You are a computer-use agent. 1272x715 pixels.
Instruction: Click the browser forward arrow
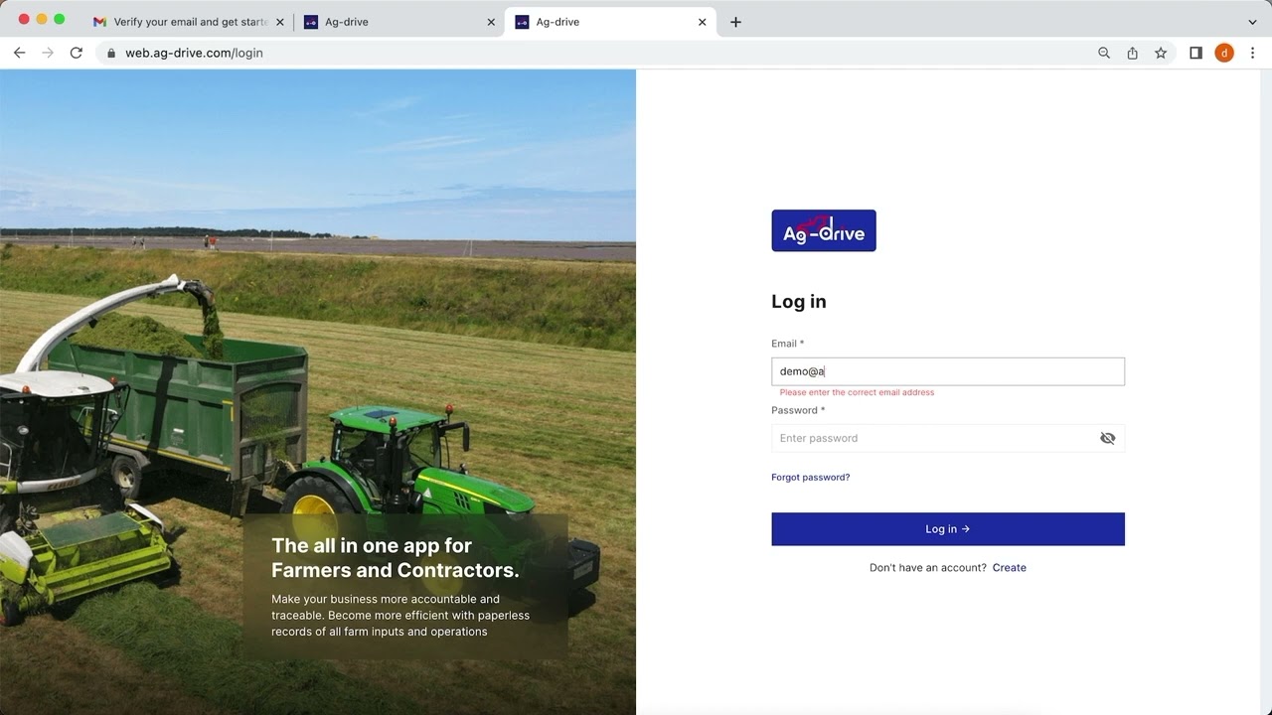(x=48, y=53)
